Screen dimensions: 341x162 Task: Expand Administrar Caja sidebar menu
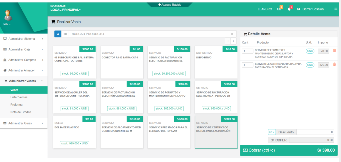(x=23, y=49)
